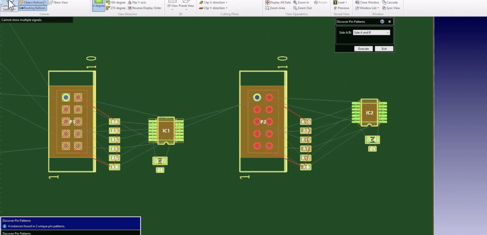Select component IC1 on the board
The height and width of the screenshot is (235, 487).
(x=166, y=131)
